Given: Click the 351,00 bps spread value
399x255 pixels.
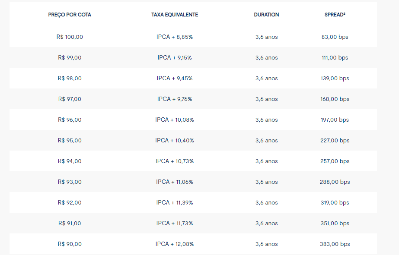Looking at the screenshot, I should point(335,223).
